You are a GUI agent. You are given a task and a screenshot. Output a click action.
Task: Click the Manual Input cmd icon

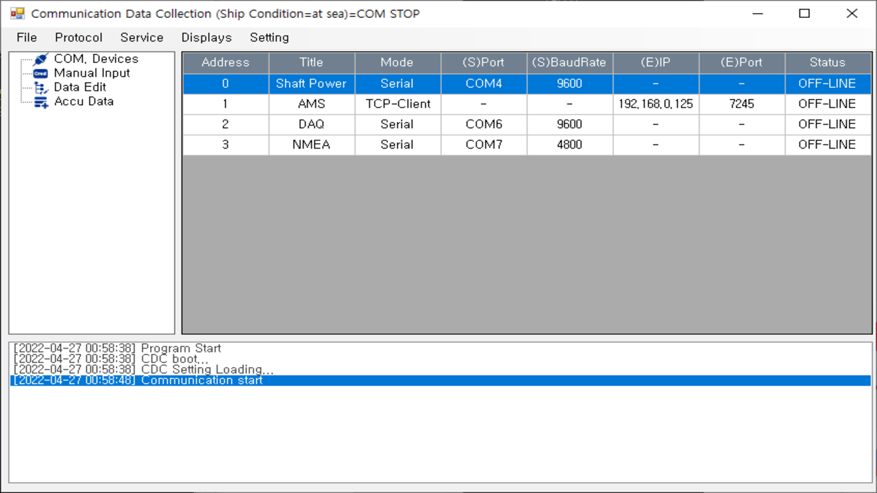tap(41, 73)
